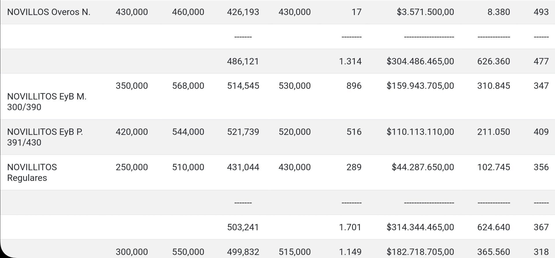Click the $3.571.500,00 amount cell
555x258 pixels.
(425, 12)
